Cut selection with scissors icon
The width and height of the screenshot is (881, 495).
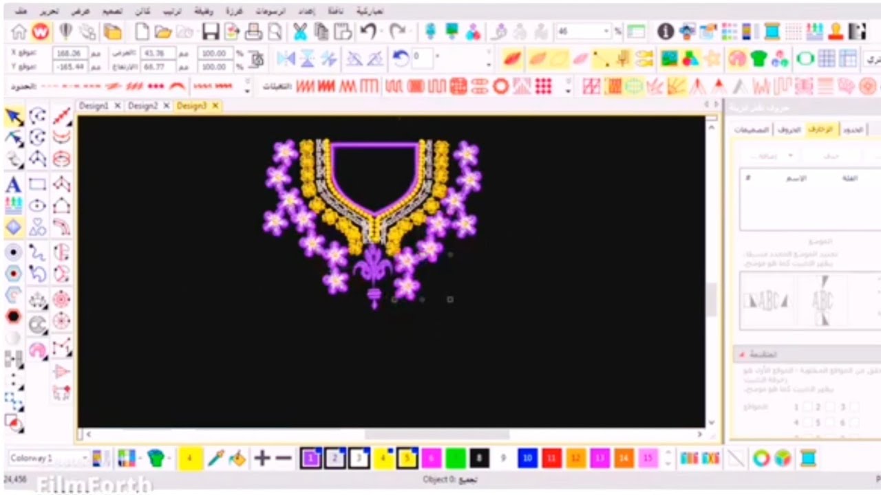300,32
